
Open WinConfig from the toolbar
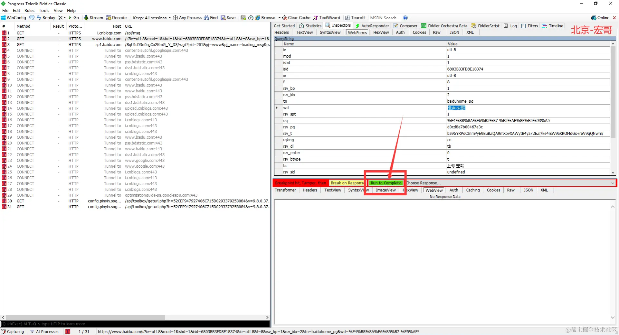click(x=14, y=18)
